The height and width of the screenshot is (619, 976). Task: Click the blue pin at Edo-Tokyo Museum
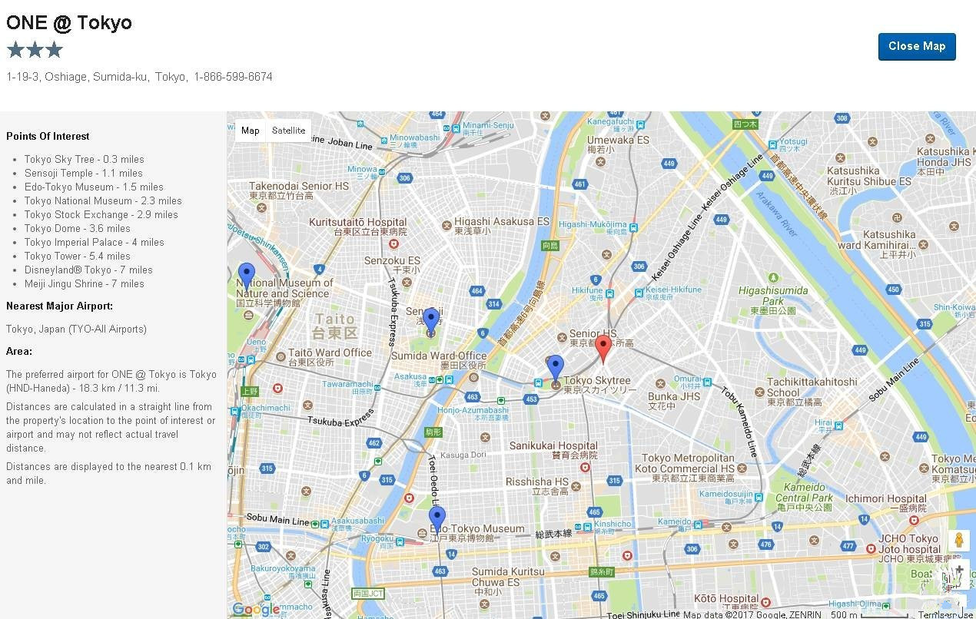437,520
